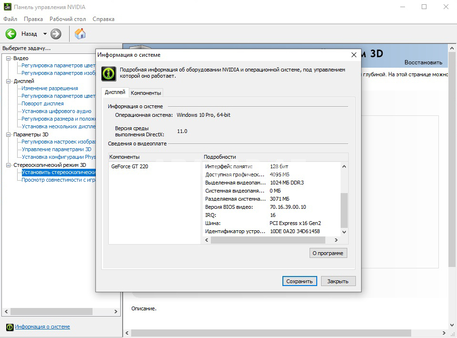Click details list scroll right arrow
Screen dimensions: 457x338
(336, 240)
